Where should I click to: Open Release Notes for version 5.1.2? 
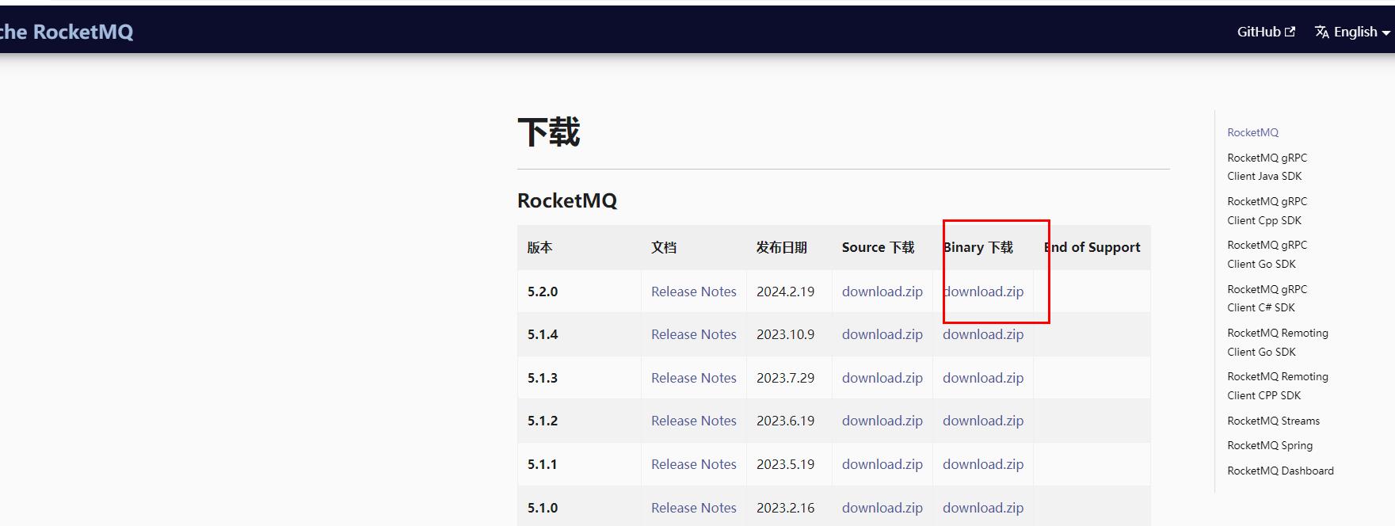[693, 421]
